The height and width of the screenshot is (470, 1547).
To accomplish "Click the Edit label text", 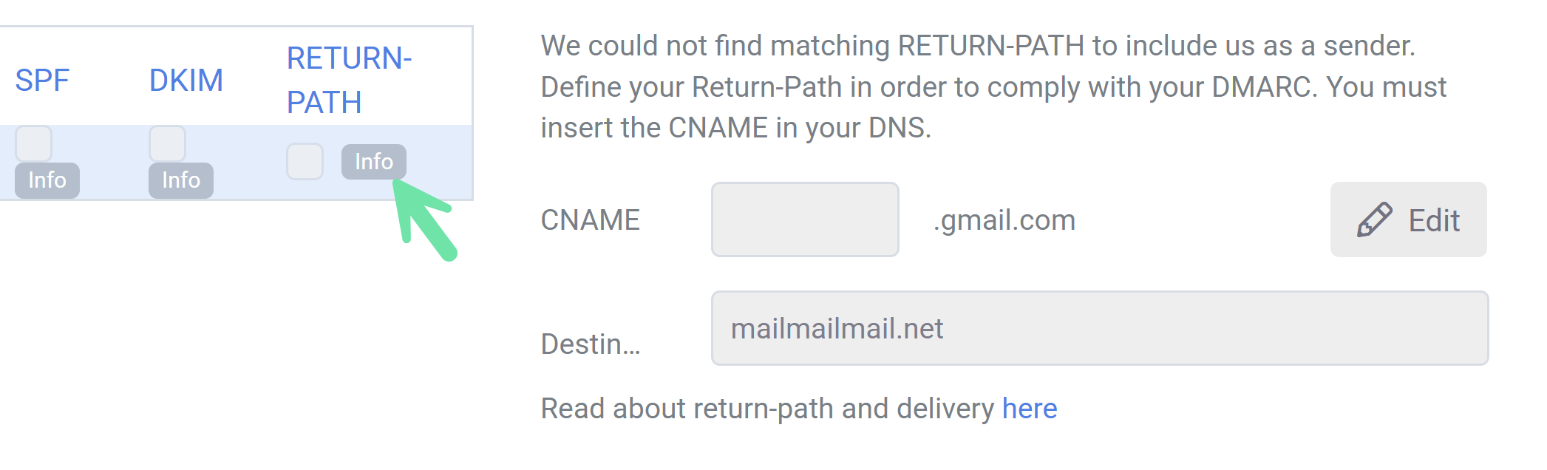I will [1433, 220].
